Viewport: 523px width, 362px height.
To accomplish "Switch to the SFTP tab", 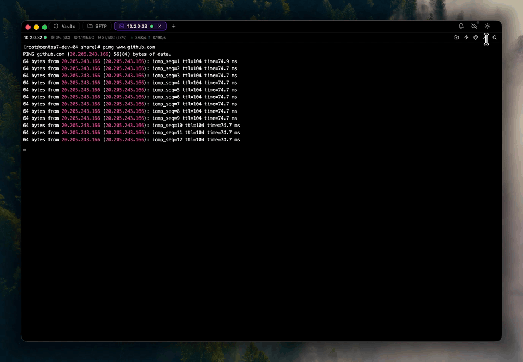I will point(97,26).
